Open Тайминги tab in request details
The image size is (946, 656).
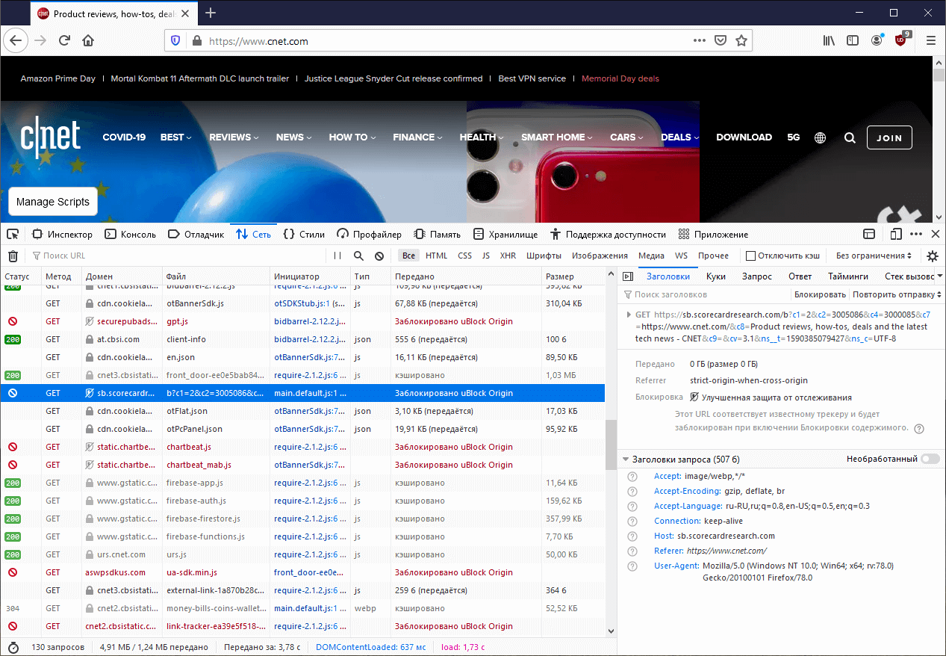coord(848,276)
